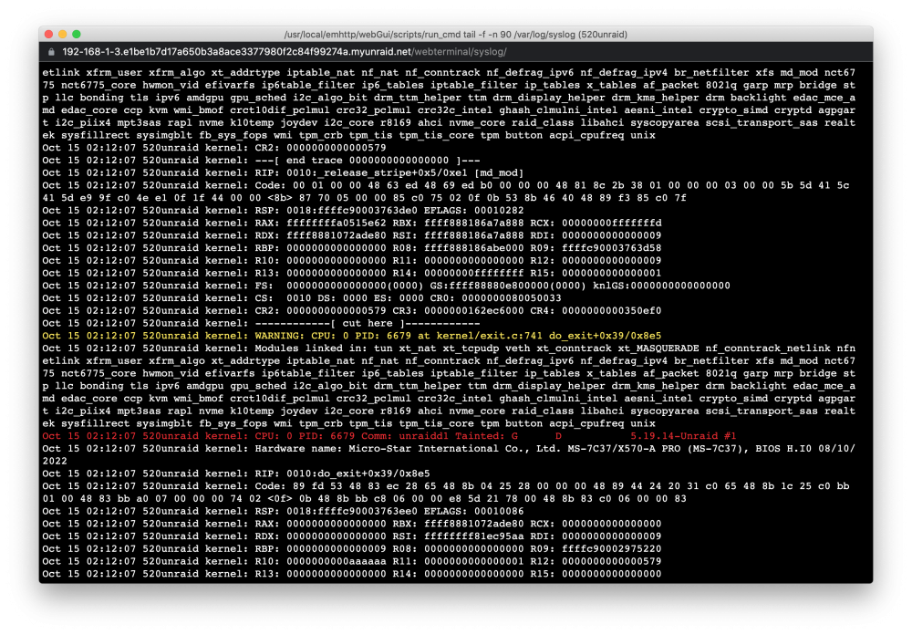This screenshot has width=912, height=635.
Task: Click the myunraid.net webterminal address text
Action: 285,52
